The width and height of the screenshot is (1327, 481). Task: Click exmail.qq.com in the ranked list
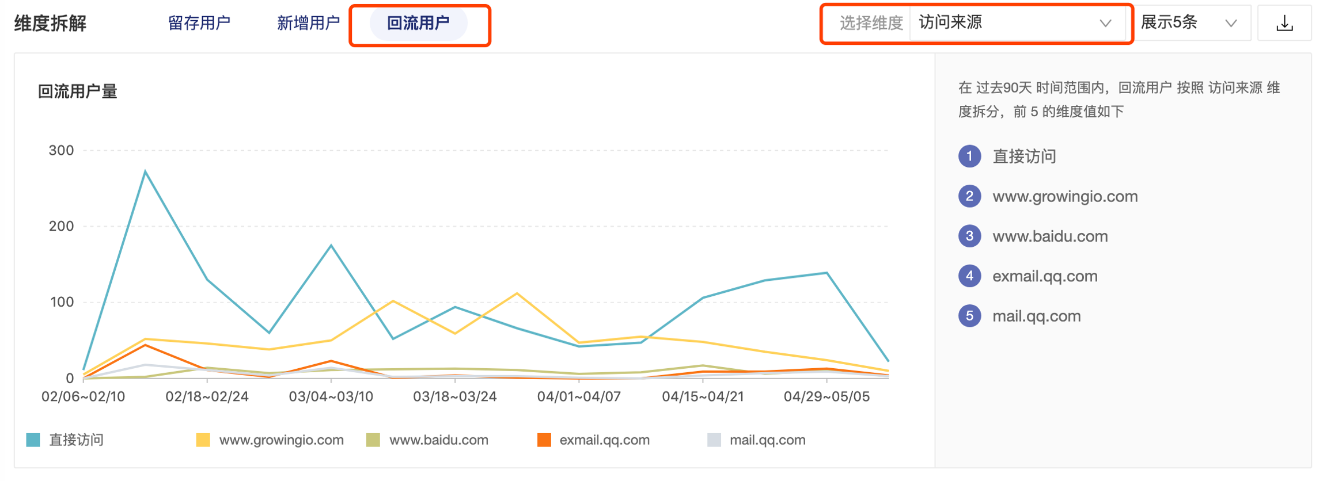coord(1045,276)
